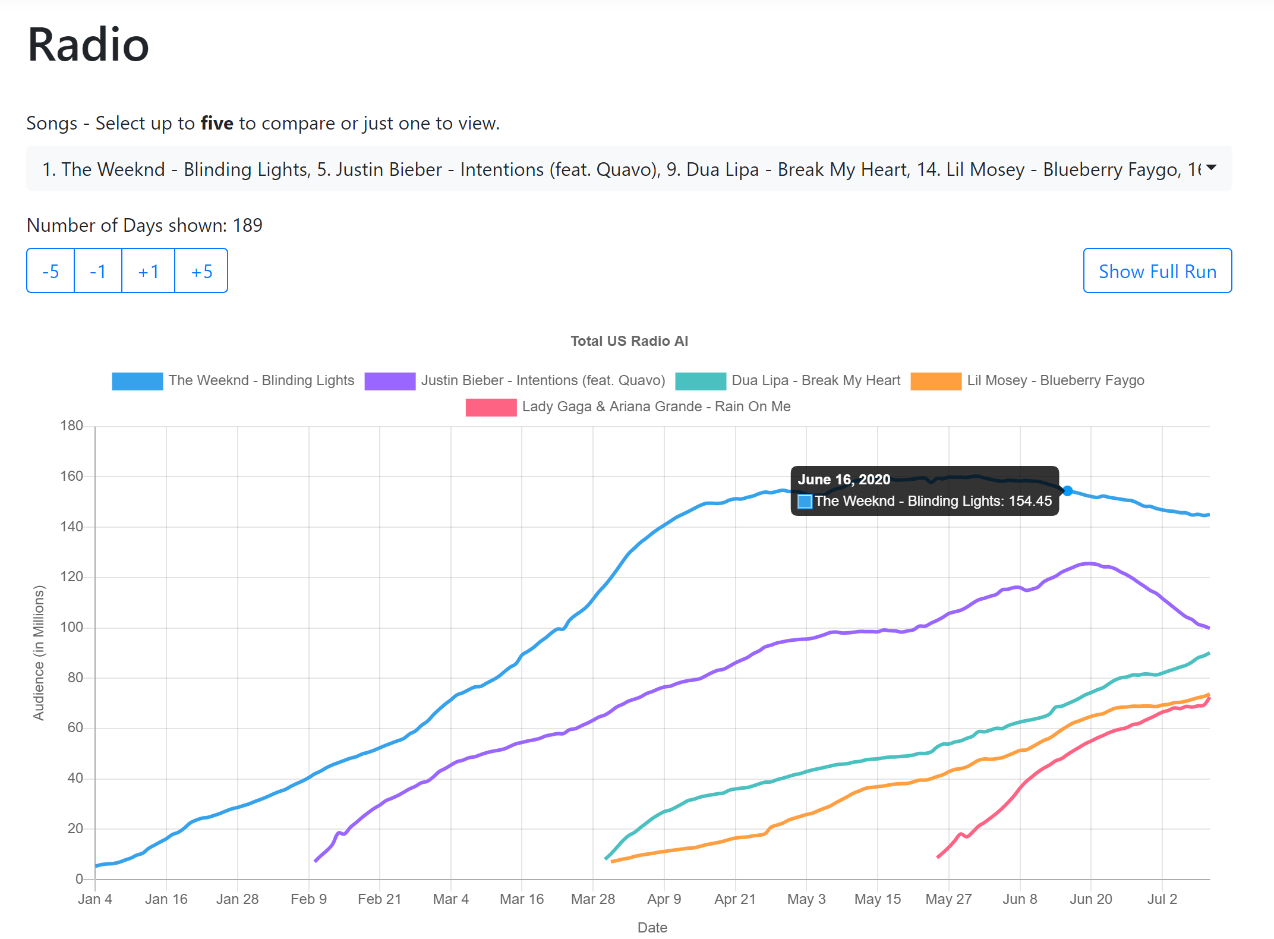This screenshot has height=939, width=1274.
Task: Click the -1 day button
Action: [x=98, y=271]
